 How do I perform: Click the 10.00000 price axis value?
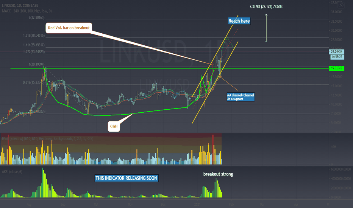(x=337, y=104)
